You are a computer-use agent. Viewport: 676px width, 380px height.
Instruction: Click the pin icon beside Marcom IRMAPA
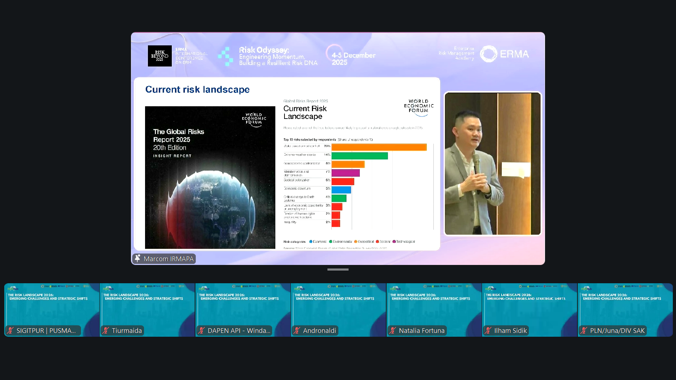[138, 259]
